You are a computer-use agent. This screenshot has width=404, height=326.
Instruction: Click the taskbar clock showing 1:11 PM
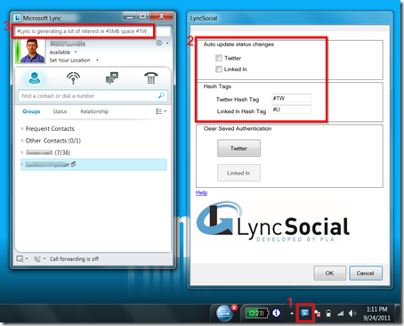pos(376,314)
